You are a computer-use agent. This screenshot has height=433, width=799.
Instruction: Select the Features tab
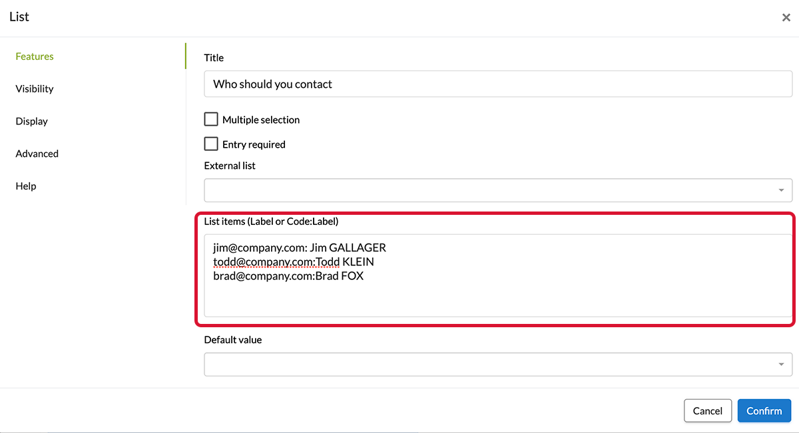(35, 57)
